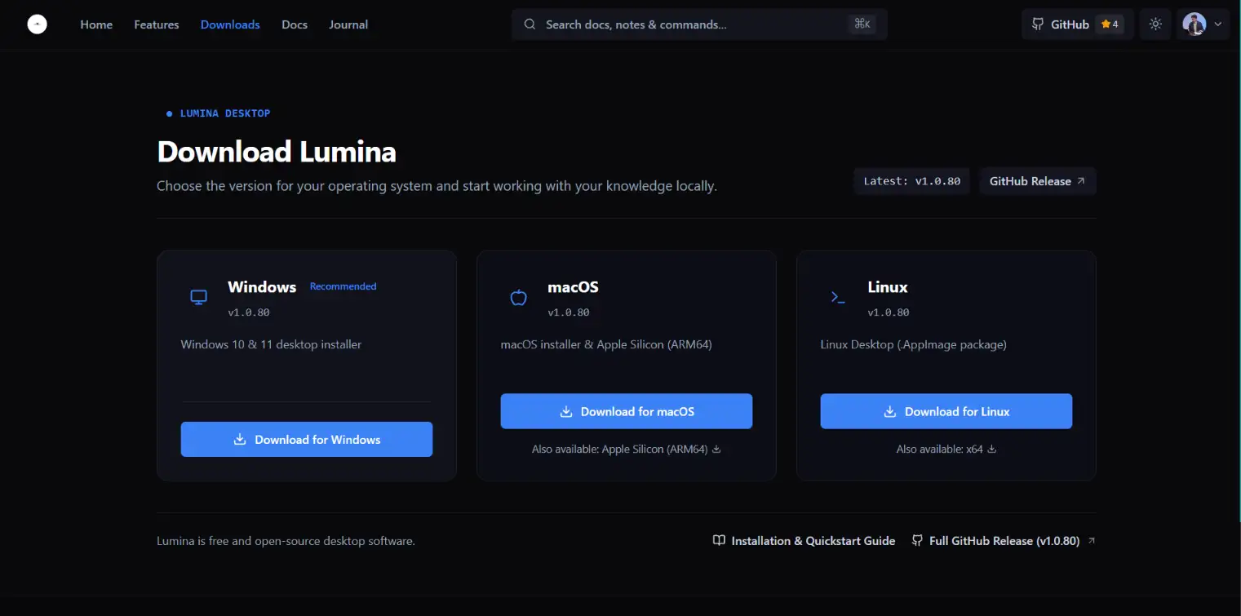Open the GitHub Release link near the heading
Screen dimensions: 1241x616
(1037, 181)
